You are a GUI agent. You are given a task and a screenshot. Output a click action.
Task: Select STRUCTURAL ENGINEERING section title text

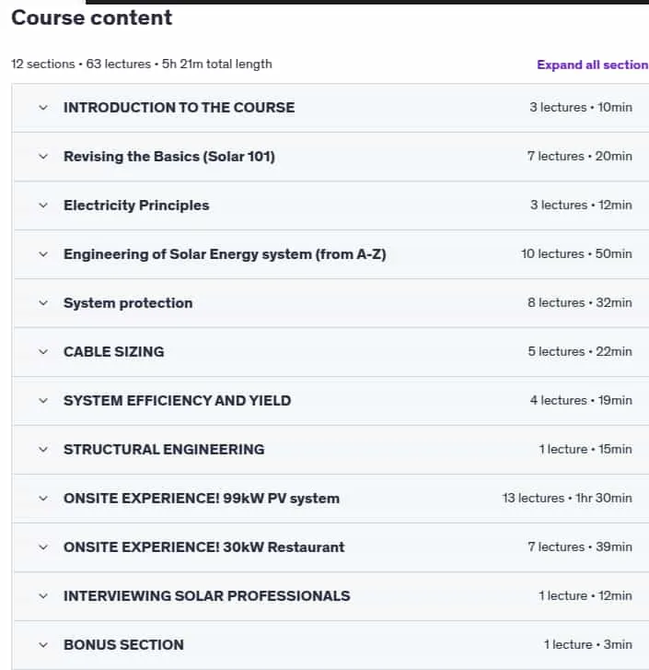[164, 450]
